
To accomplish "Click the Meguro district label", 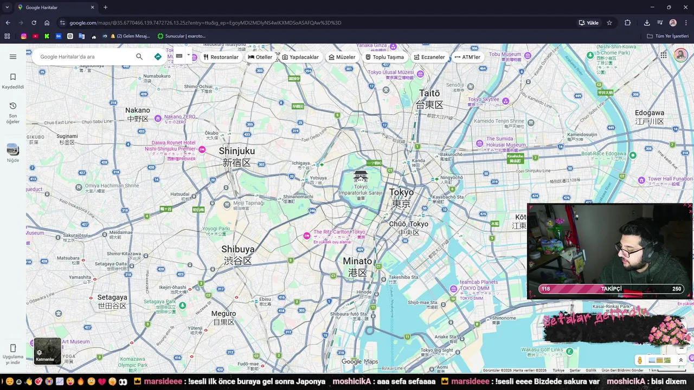I will tap(223, 317).
